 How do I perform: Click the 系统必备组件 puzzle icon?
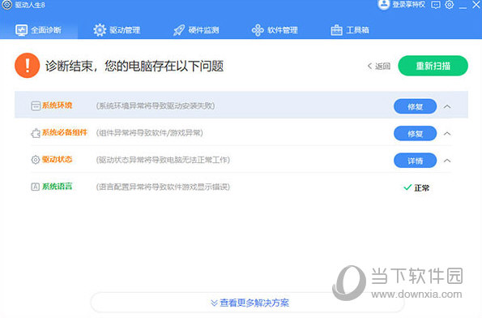pos(36,133)
